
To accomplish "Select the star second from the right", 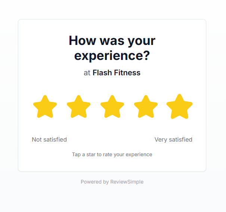I will click(x=146, y=107).
